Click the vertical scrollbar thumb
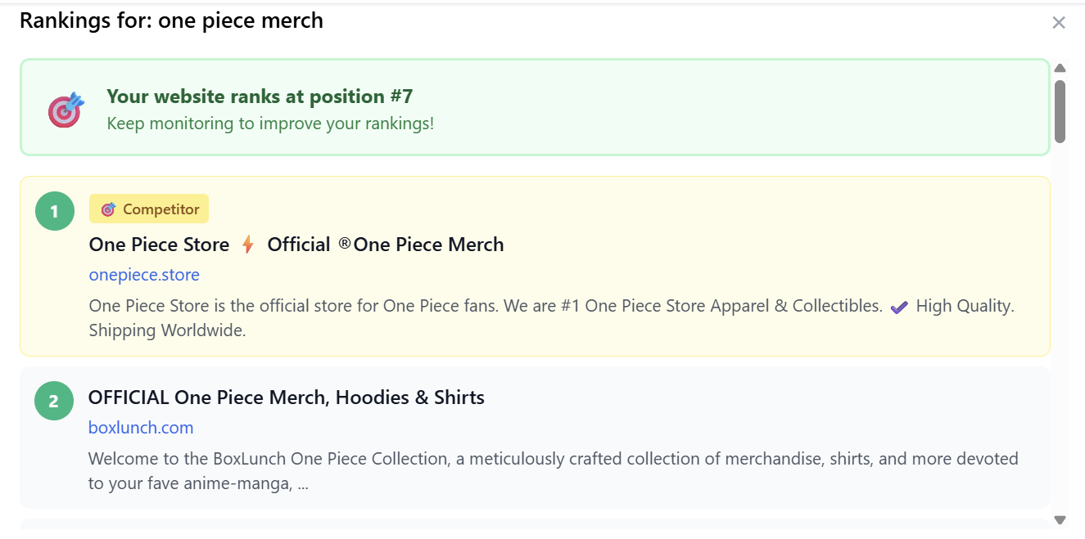 point(1060,111)
